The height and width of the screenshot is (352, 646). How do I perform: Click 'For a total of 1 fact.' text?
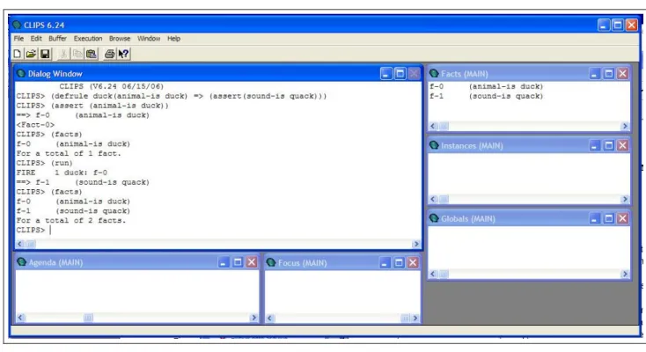(x=69, y=153)
